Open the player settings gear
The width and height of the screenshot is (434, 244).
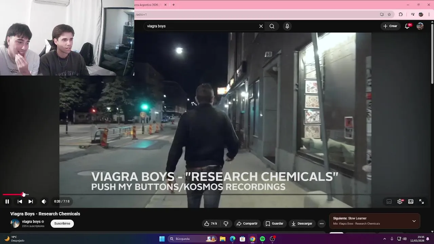[400, 202]
